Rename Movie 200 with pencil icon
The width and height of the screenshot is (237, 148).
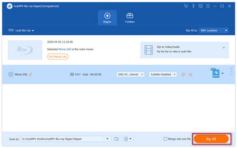(30, 74)
